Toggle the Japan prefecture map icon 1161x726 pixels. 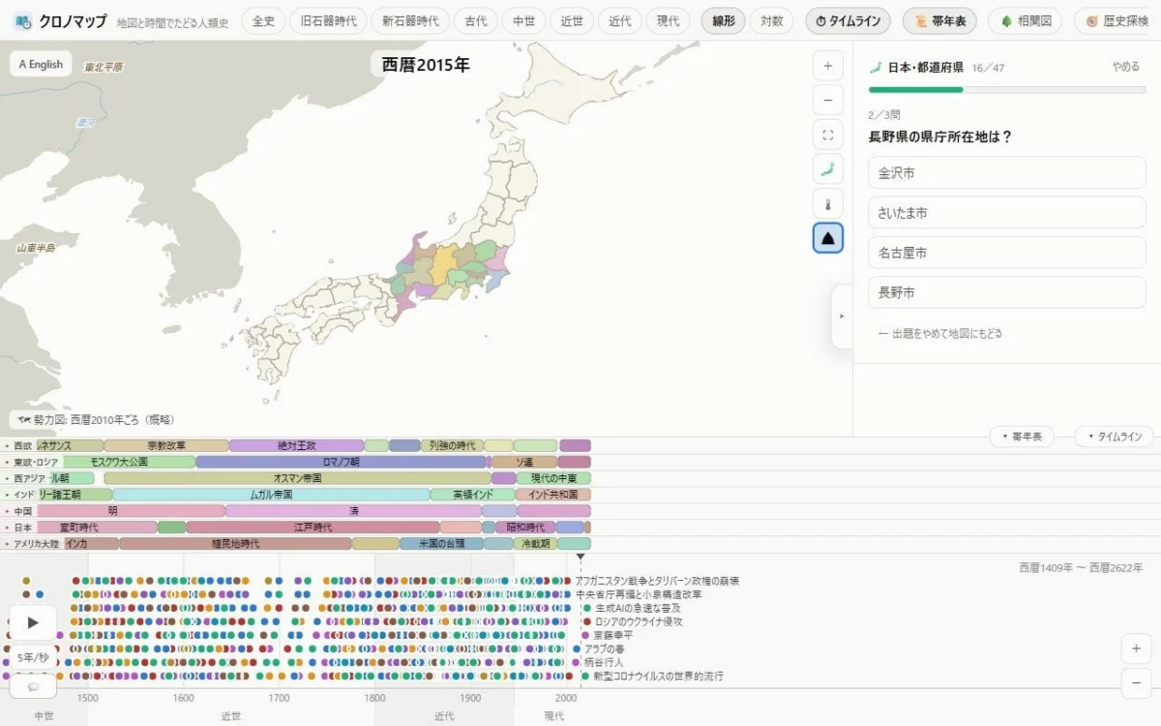[x=827, y=170]
